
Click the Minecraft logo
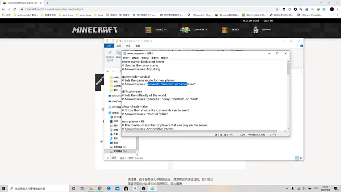(x=95, y=30)
